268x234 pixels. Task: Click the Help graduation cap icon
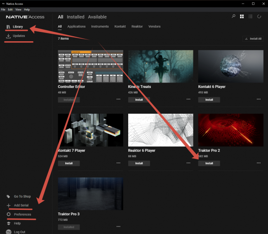click(x=9, y=223)
